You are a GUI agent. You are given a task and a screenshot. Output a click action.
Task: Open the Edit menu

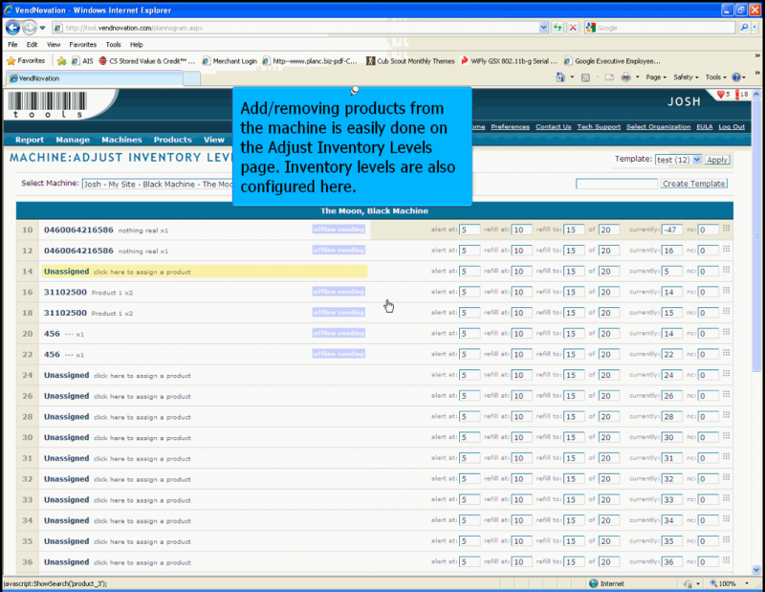pos(32,44)
